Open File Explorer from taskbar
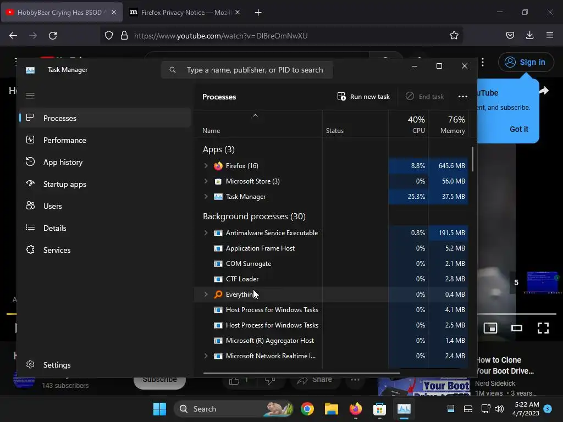This screenshot has height=422, width=563. [331, 409]
